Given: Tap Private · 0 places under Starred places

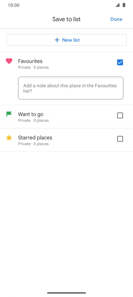Looking at the screenshot, I should (x=33, y=144).
